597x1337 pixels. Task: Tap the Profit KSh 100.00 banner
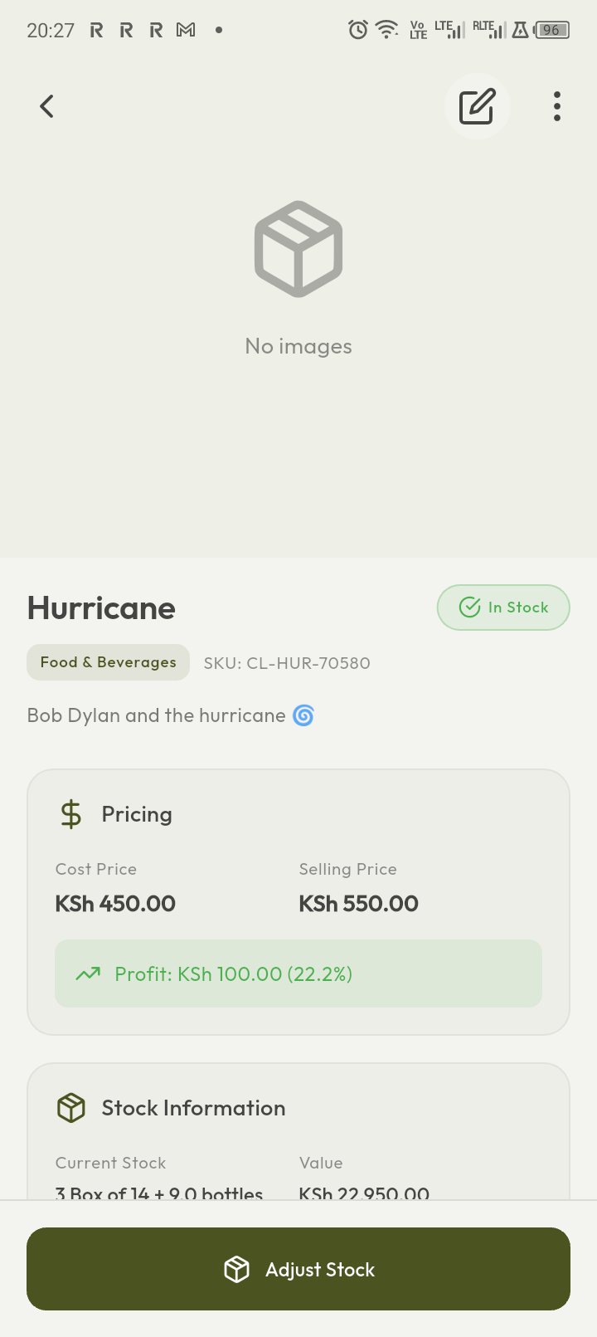(x=298, y=973)
